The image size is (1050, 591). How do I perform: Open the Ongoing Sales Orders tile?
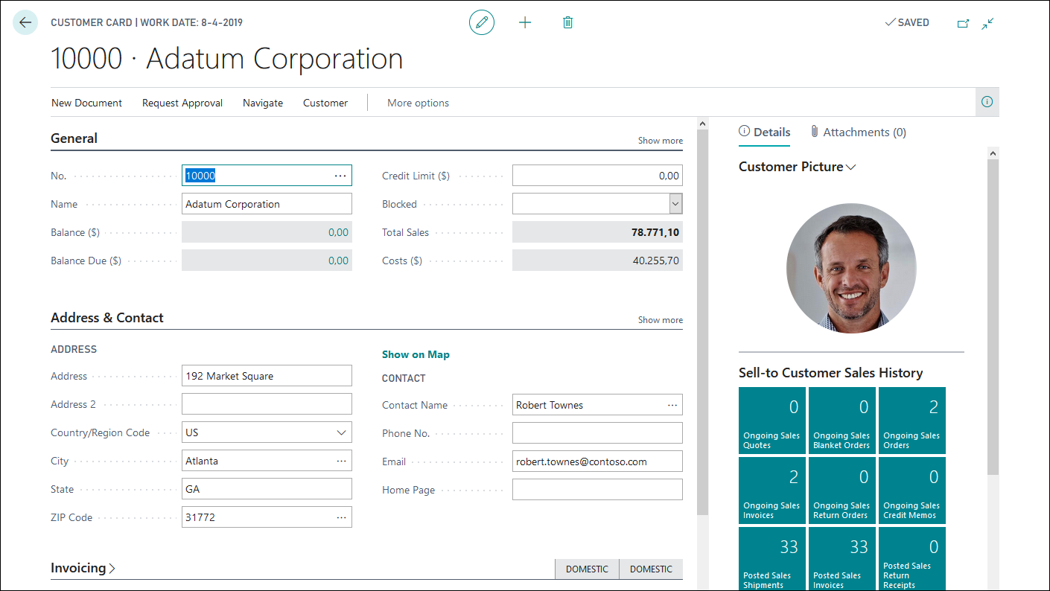(x=912, y=421)
